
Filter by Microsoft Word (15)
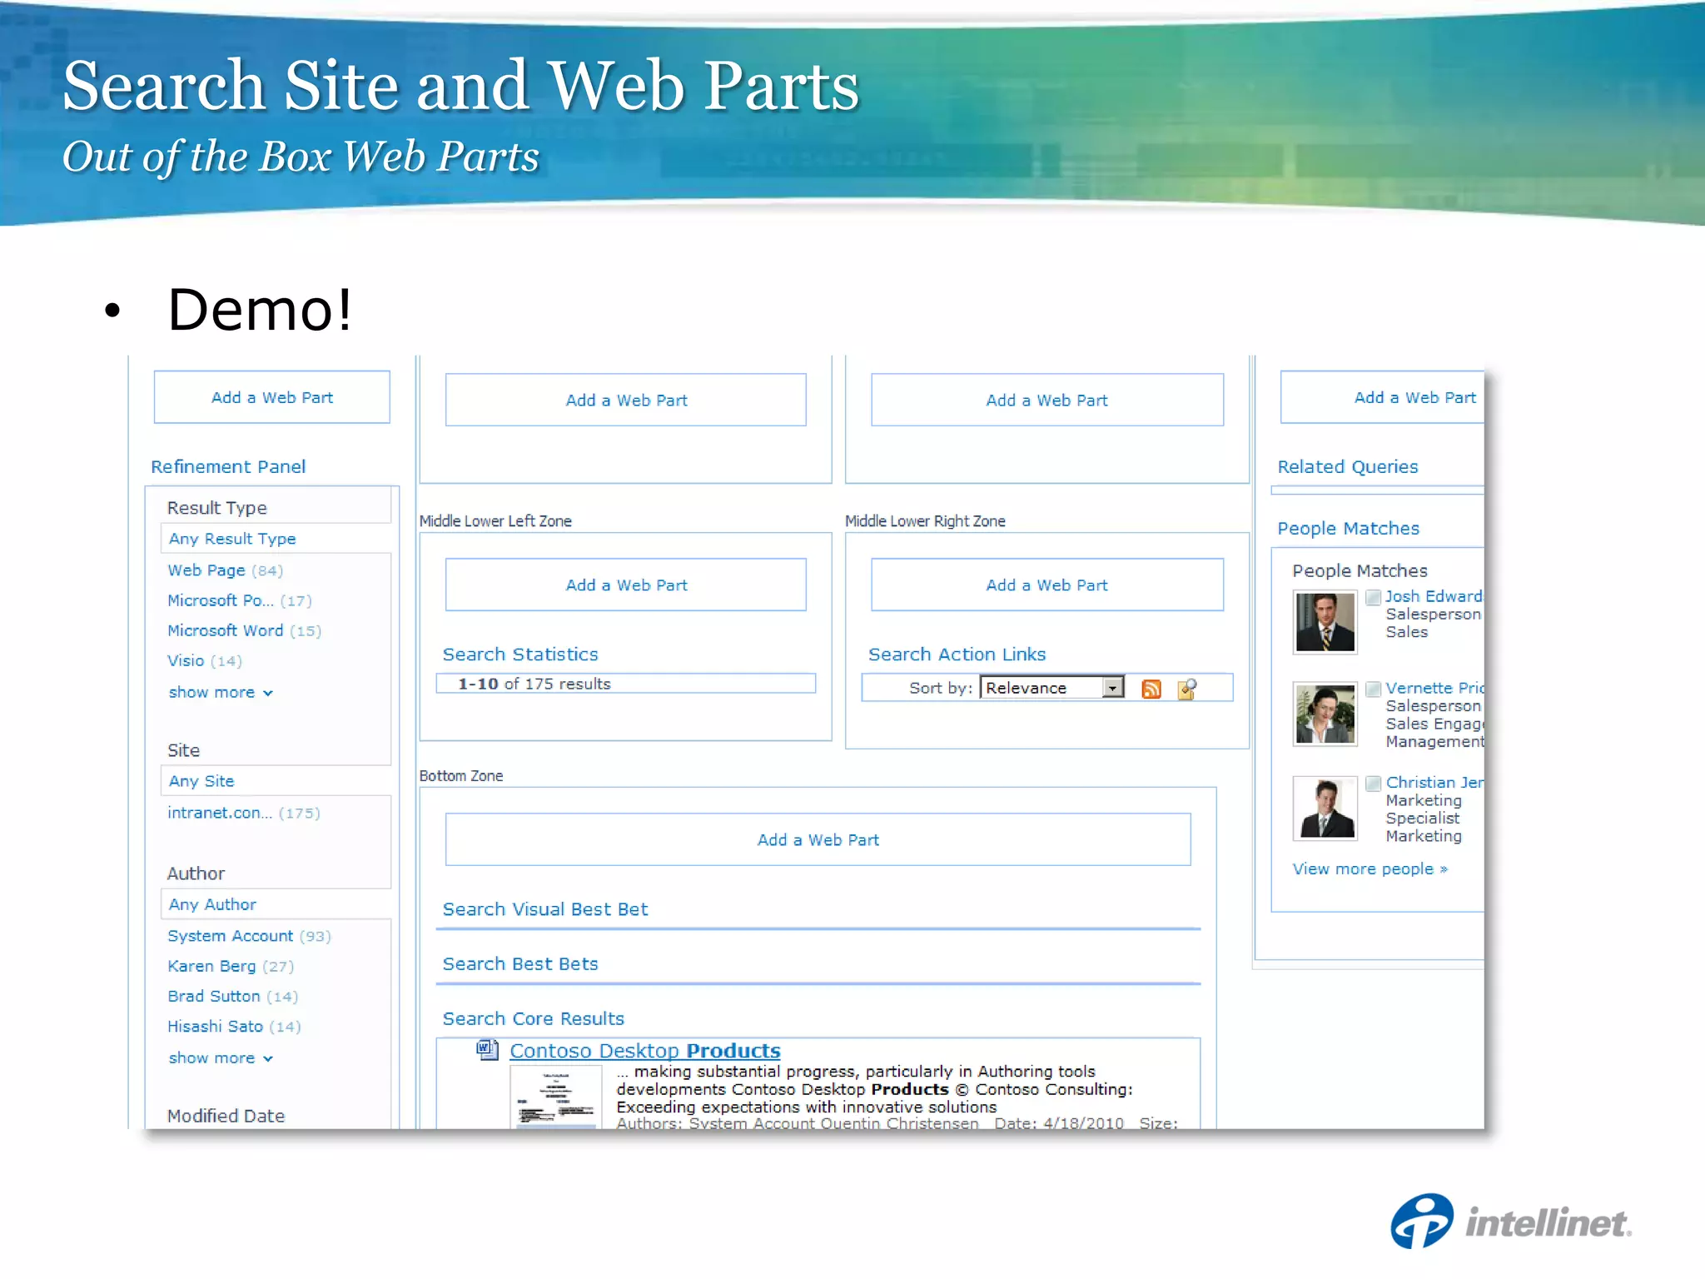pyautogui.click(x=244, y=630)
